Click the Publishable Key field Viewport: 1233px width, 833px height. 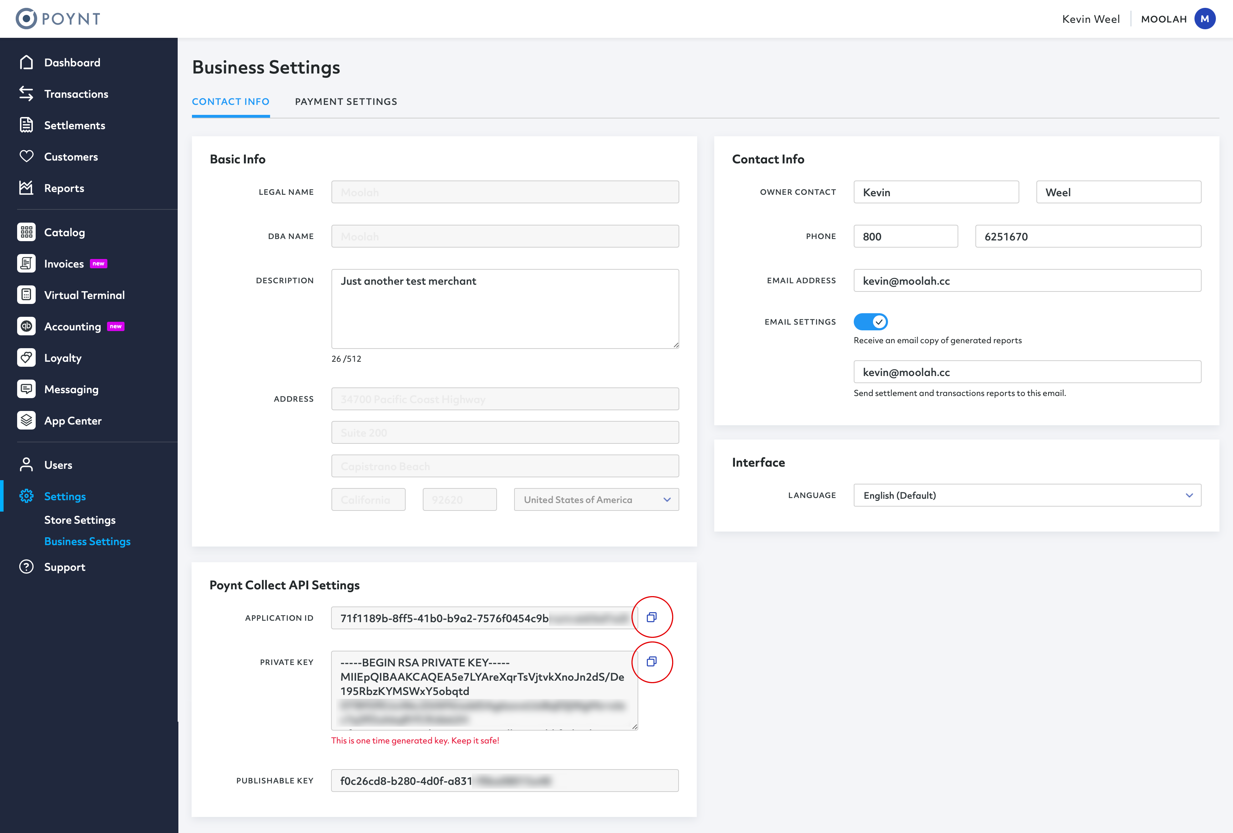(504, 781)
